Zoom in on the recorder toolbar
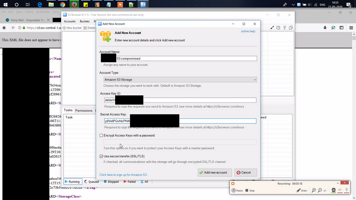Image resolution: width=356 pixels, height=200 pixels. pyautogui.click(x=314, y=190)
